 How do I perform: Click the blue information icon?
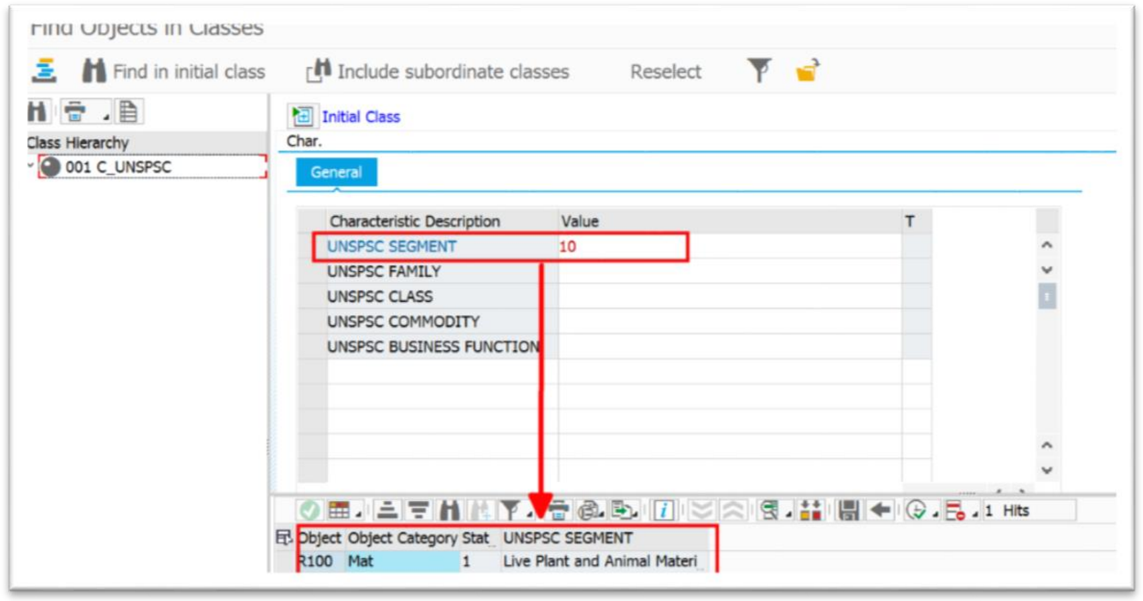point(663,511)
